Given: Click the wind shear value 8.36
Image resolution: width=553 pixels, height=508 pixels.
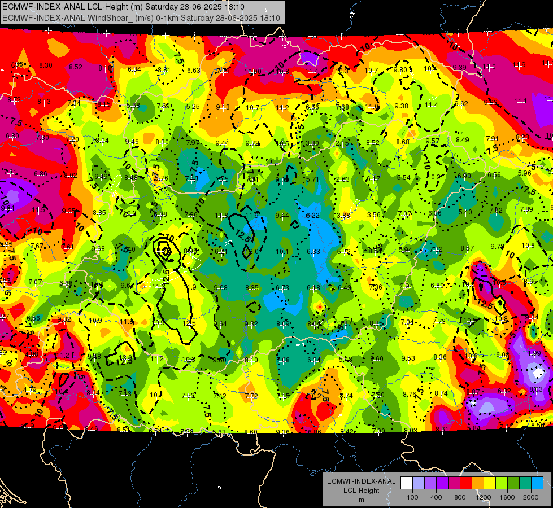Looking at the screenshot, I should tap(440, 357).
